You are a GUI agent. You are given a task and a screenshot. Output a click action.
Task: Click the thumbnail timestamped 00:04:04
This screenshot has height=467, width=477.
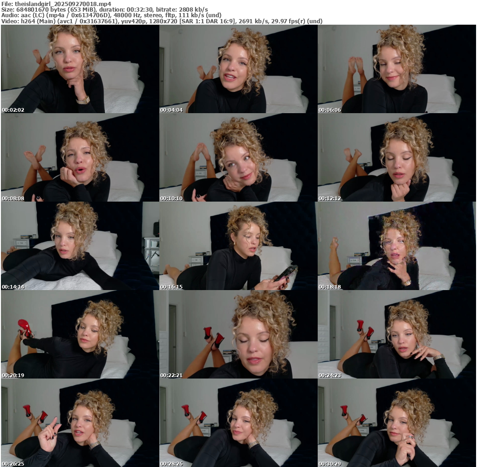point(238,69)
